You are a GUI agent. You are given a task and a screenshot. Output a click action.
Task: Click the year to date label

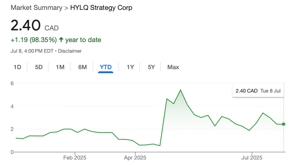83,40
